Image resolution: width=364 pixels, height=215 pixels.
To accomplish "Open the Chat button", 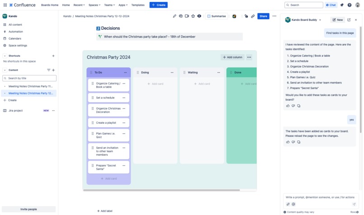I will [331, 5].
